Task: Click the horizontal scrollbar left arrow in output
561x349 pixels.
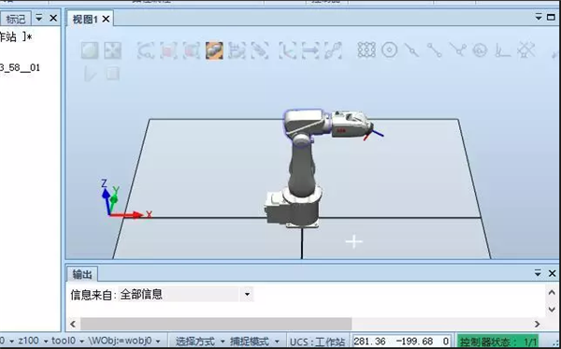Action: (73, 324)
